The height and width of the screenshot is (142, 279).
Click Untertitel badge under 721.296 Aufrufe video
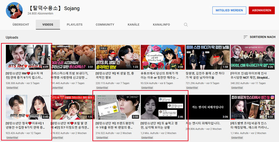point(192,88)
